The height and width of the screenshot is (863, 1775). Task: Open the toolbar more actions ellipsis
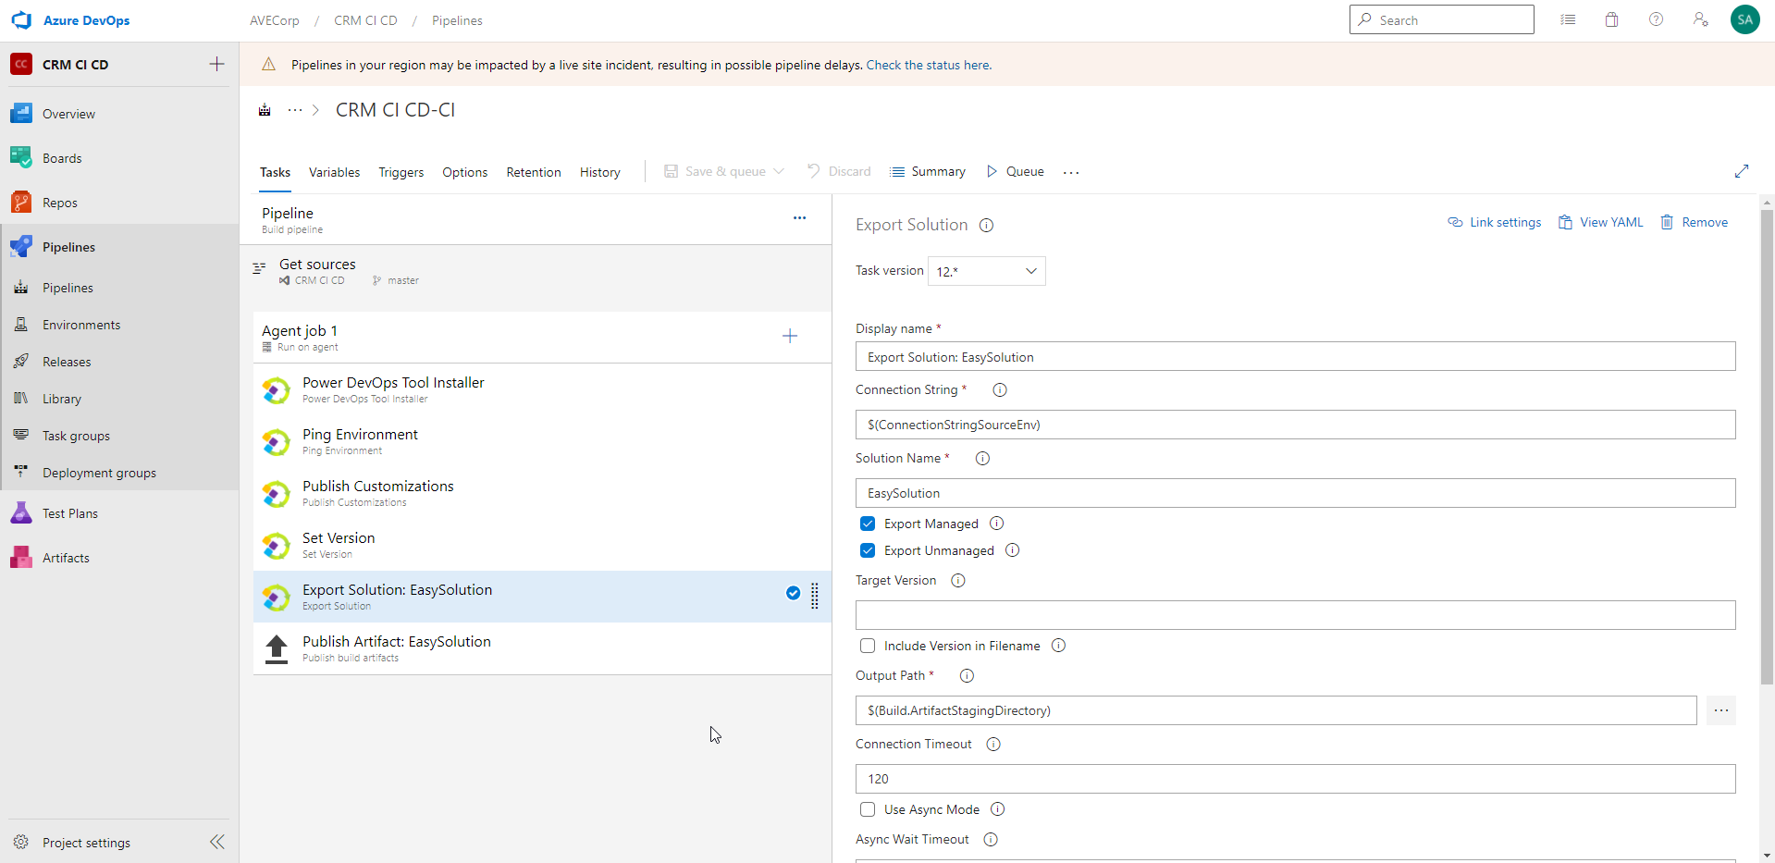coord(1071,172)
